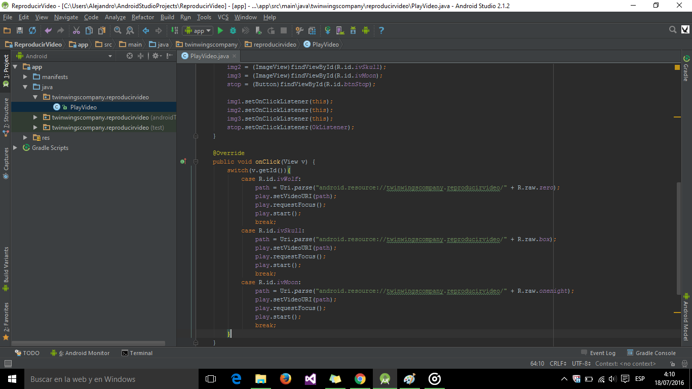Screen dimensions: 692x389
Task: Open the Event Log panel
Action: click(598, 353)
